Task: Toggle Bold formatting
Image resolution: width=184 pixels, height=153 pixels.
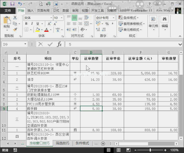Action: [x=26, y=24]
